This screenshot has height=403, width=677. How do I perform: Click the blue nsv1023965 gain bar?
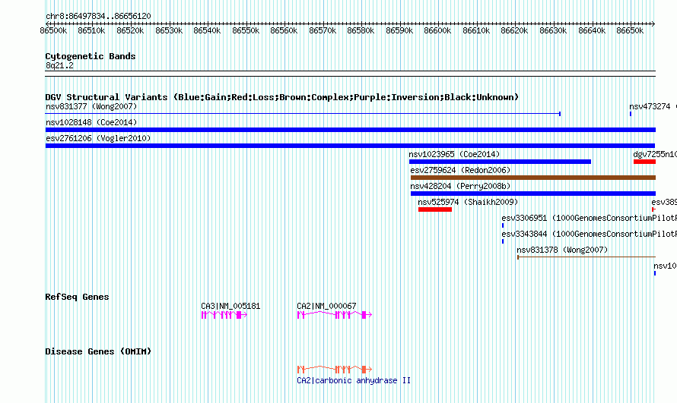click(x=500, y=162)
